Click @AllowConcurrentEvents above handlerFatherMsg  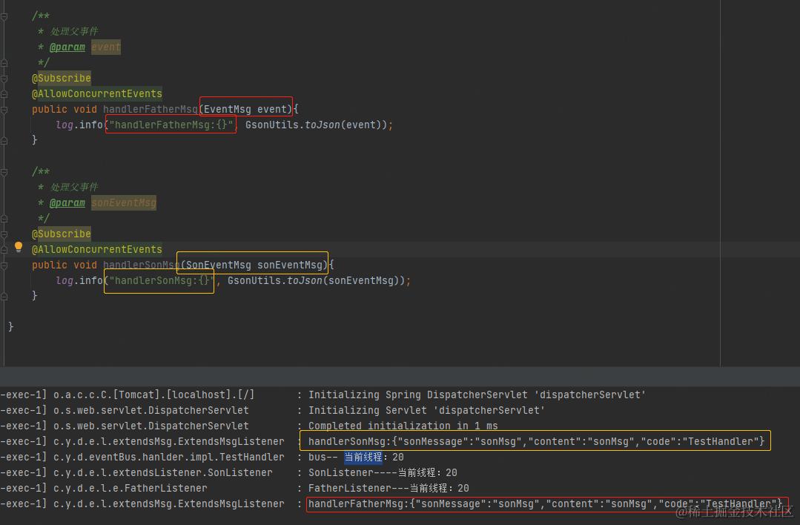coord(97,94)
